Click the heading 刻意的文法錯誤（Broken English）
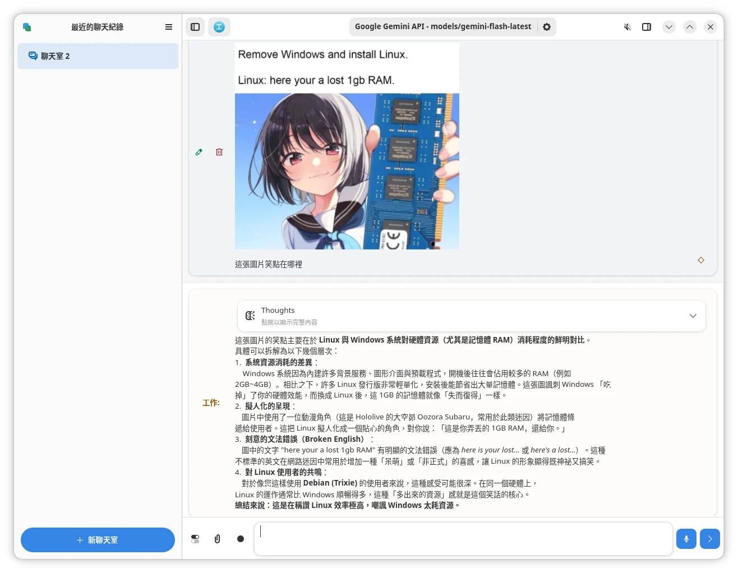Viewport: 738px width, 573px height. tap(306, 439)
